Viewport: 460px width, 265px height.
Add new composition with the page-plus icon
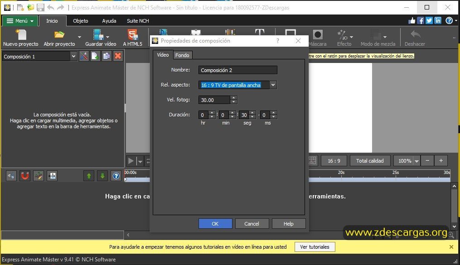pos(95,56)
